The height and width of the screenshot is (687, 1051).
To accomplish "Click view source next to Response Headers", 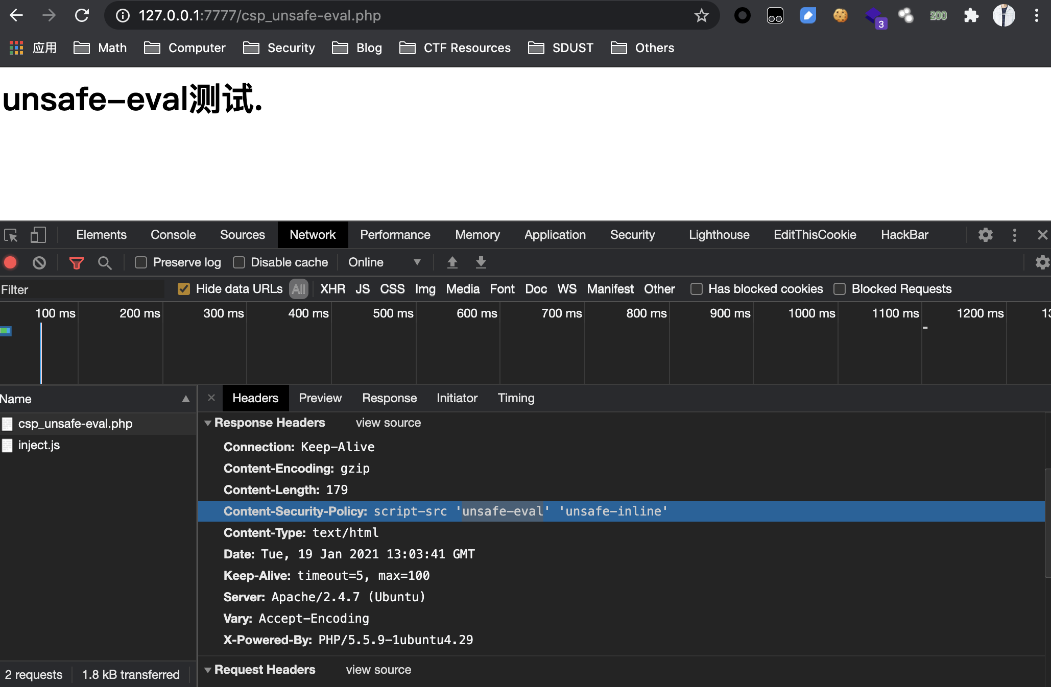I will (x=388, y=423).
